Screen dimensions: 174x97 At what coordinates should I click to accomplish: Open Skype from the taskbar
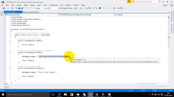click(84, 95)
